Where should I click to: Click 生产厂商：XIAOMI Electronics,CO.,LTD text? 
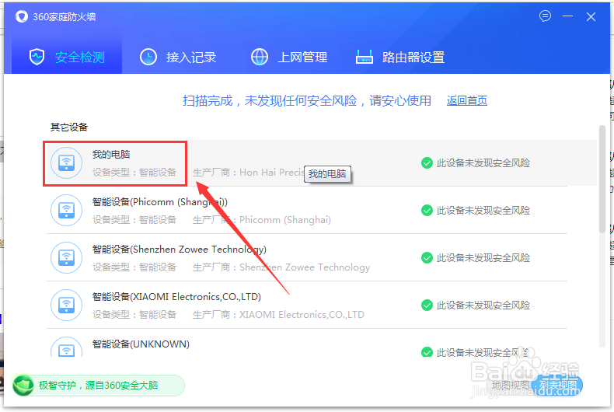pos(278,315)
